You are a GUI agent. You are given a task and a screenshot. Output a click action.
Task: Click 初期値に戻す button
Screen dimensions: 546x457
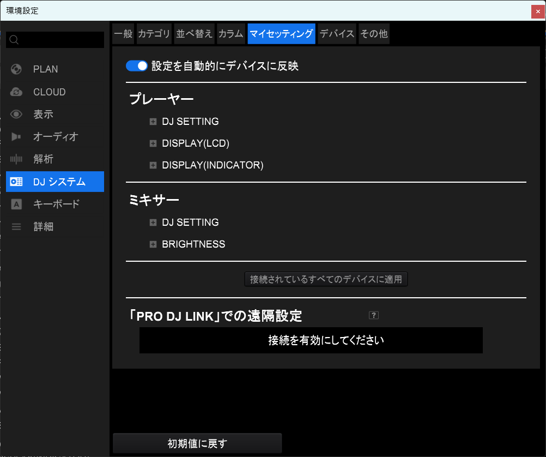(x=197, y=443)
